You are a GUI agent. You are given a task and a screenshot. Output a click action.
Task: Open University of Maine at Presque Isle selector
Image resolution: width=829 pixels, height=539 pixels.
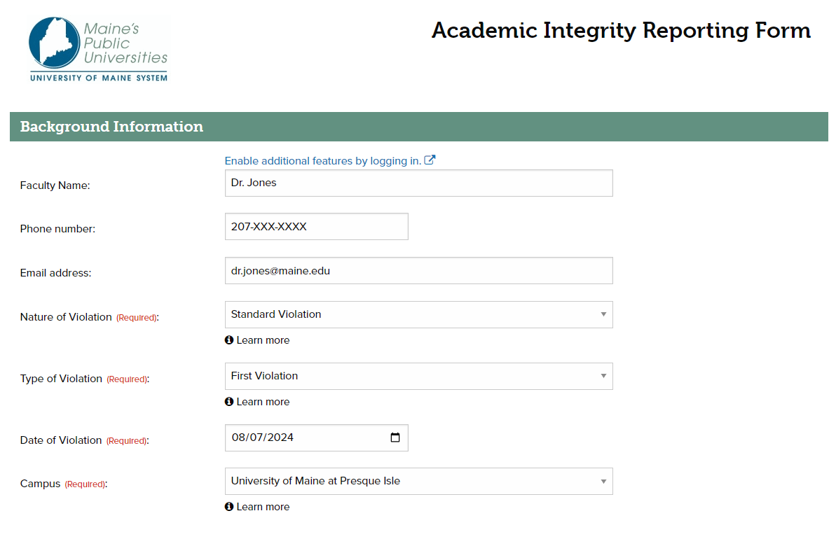pos(419,482)
